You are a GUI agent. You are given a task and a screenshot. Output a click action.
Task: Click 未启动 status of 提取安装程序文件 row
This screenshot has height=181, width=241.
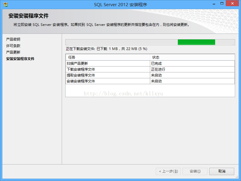(x=193, y=75)
